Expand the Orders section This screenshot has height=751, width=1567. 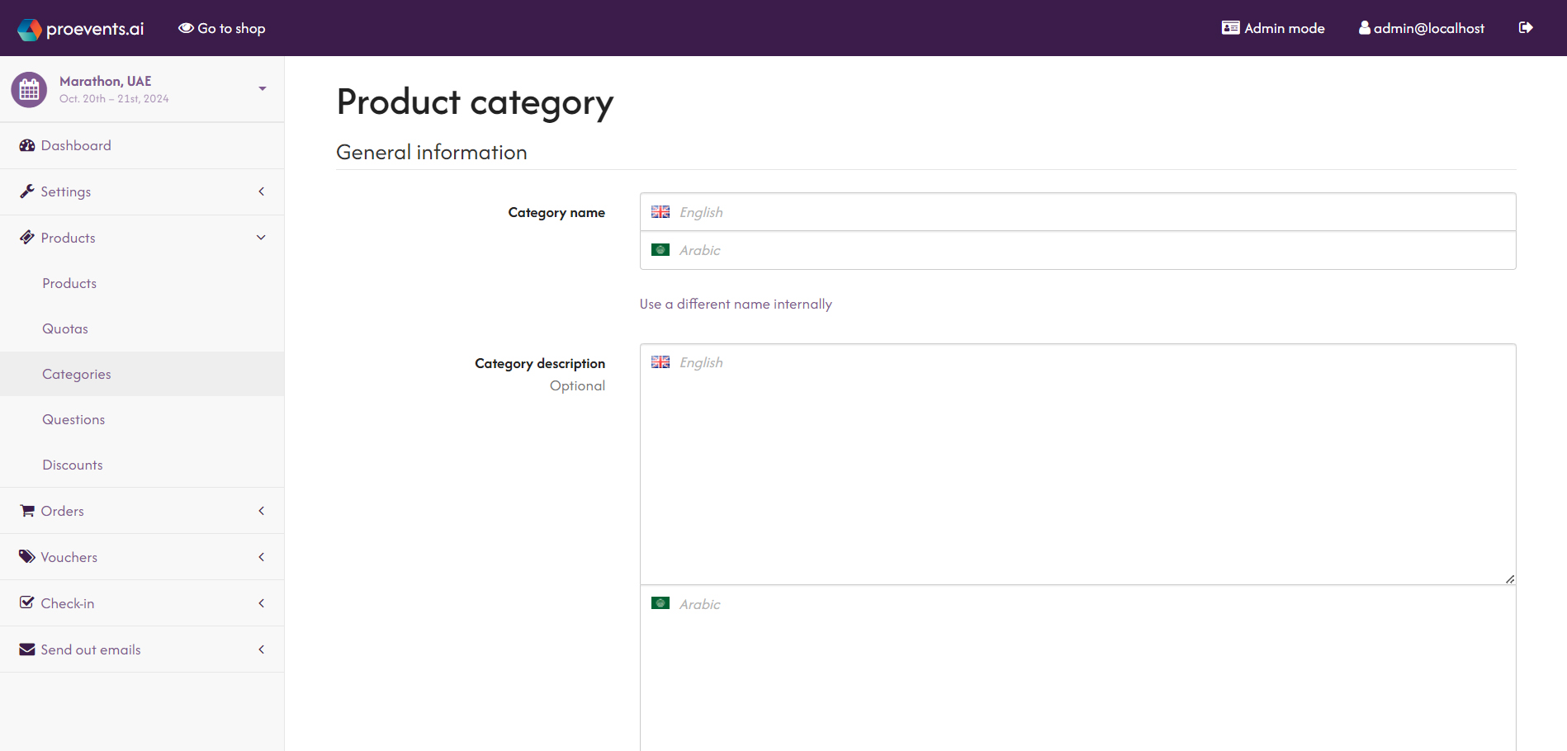261,510
